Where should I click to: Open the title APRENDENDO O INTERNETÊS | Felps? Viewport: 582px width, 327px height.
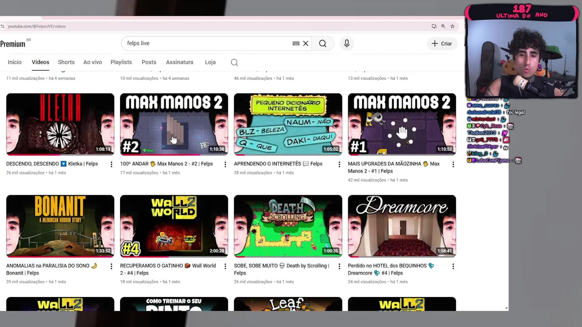278,164
